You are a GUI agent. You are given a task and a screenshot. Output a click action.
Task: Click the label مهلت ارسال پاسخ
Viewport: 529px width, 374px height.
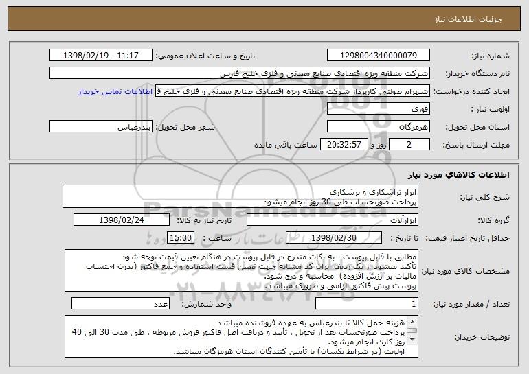pyautogui.click(x=475, y=145)
